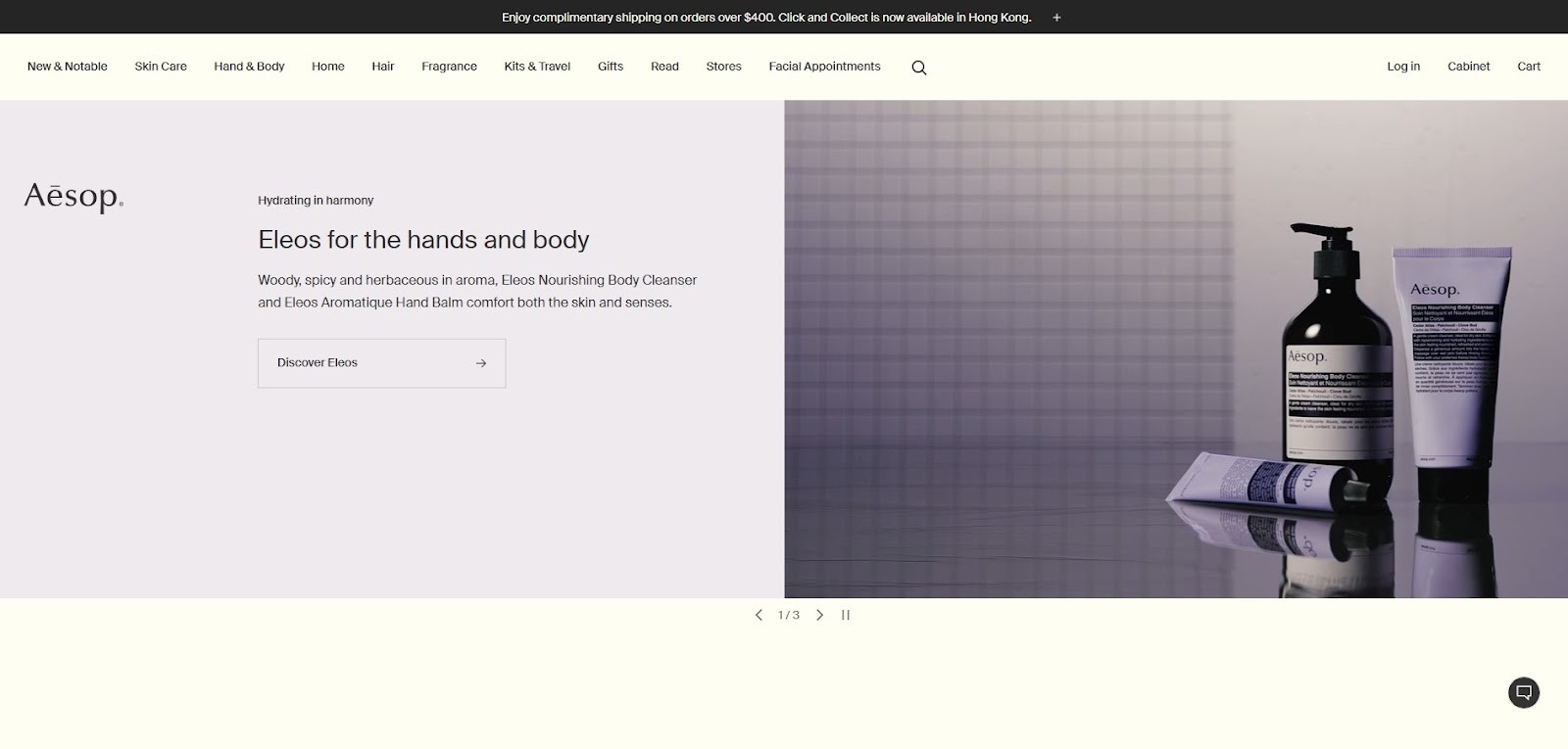1568x749 pixels.
Task: Click the arrow in Discover Eleos button
Action: 481,363
